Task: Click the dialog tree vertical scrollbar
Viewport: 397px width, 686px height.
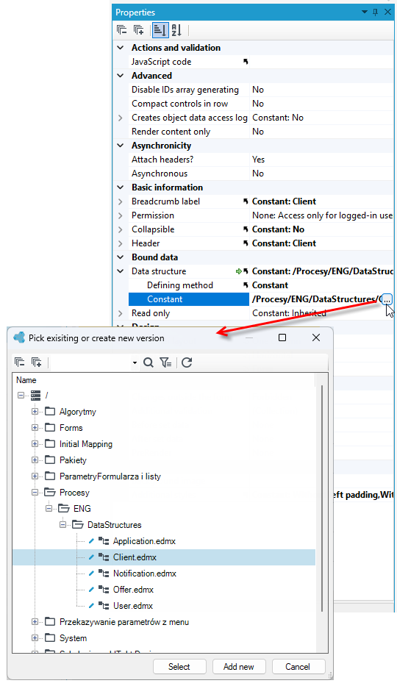Action: 323,499
